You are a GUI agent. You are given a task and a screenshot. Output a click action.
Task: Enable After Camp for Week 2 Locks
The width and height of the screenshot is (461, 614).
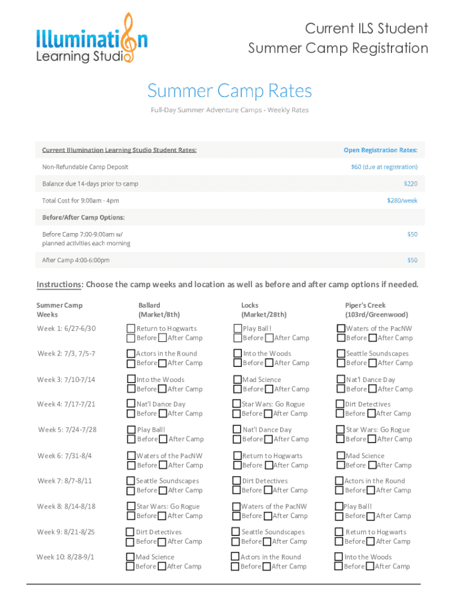click(269, 363)
